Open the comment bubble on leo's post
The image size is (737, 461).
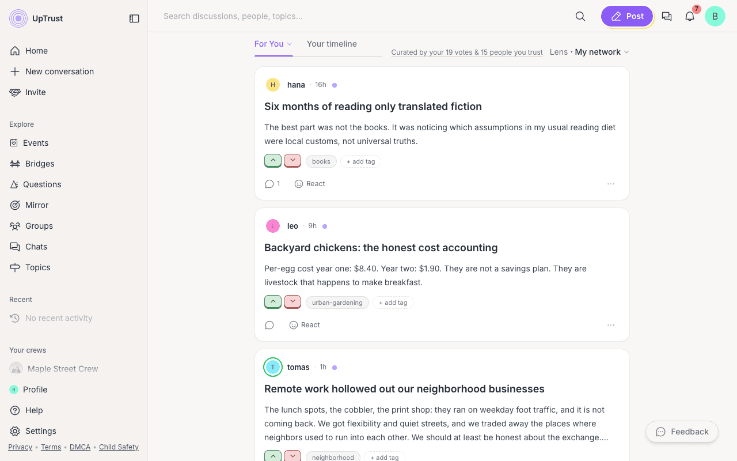pos(269,325)
